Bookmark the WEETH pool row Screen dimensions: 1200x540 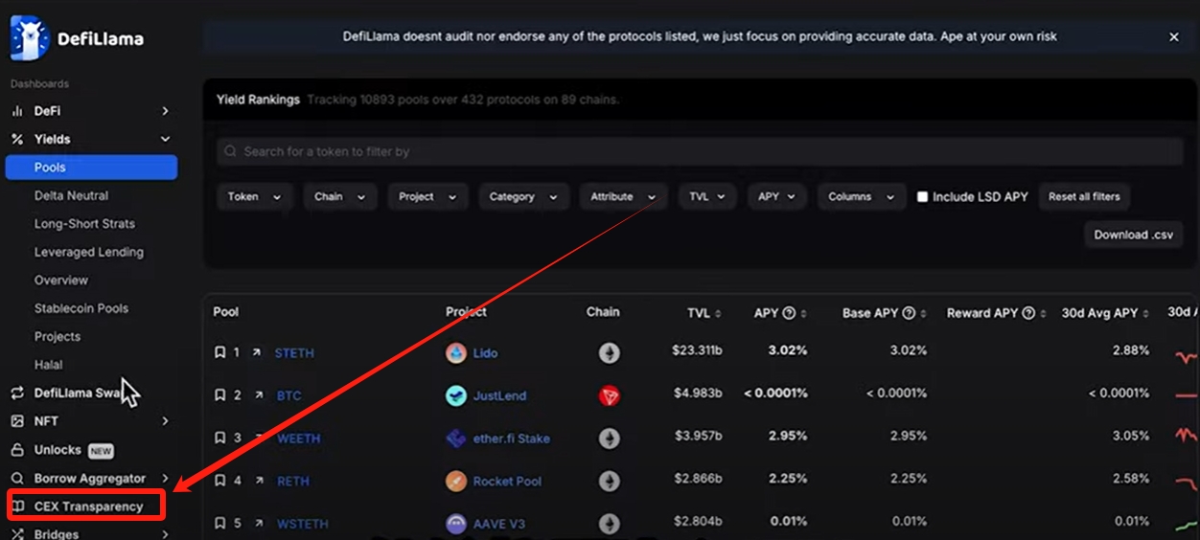click(220, 439)
